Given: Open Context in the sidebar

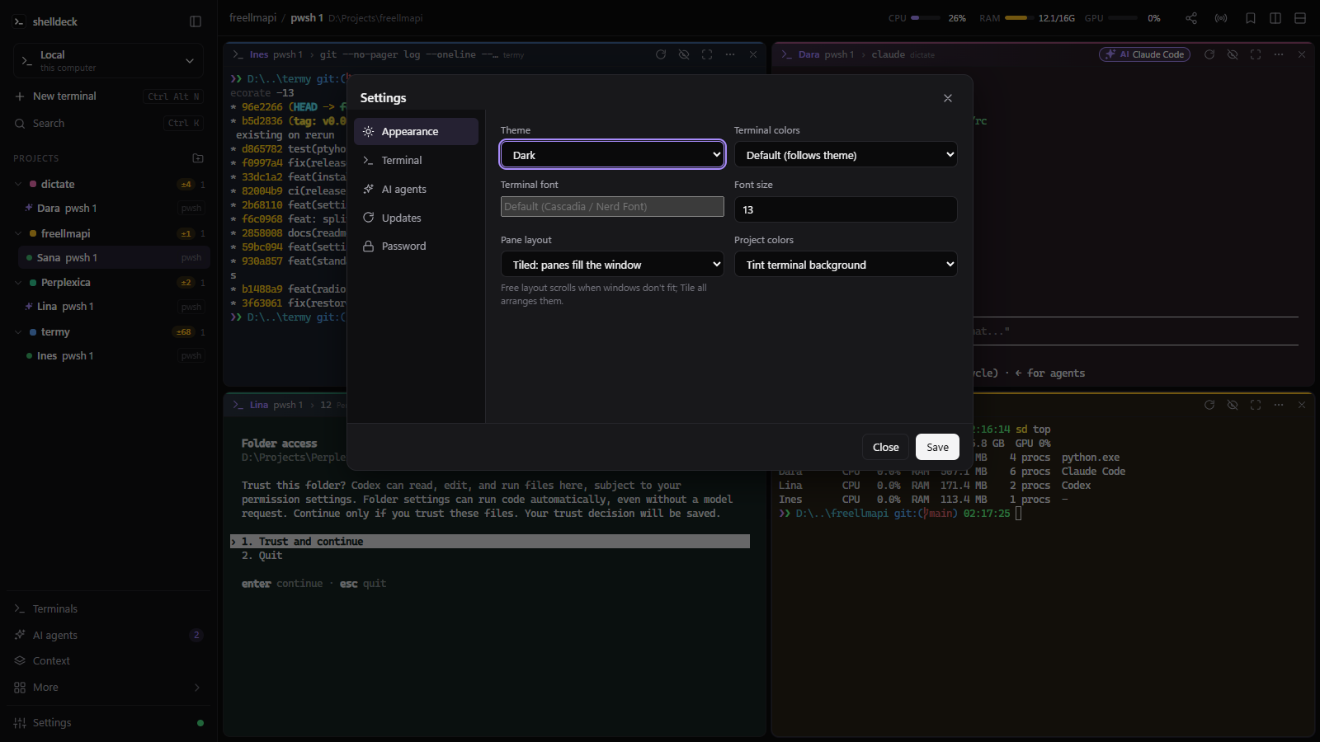Looking at the screenshot, I should (x=108, y=660).
